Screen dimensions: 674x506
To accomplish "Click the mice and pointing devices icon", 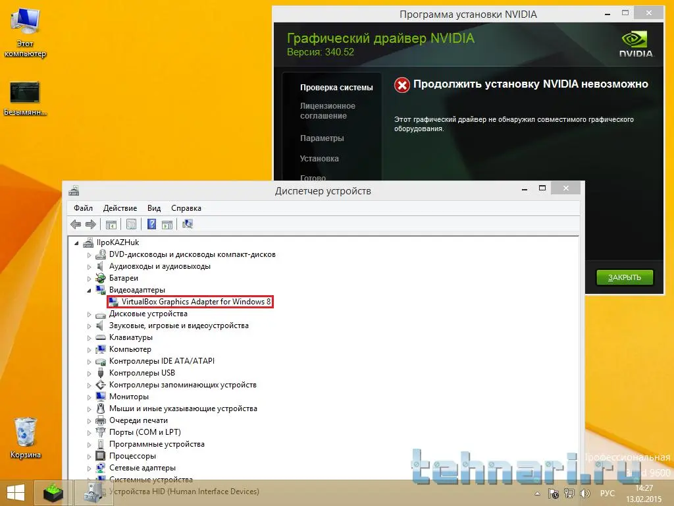I will pyautogui.click(x=101, y=408).
